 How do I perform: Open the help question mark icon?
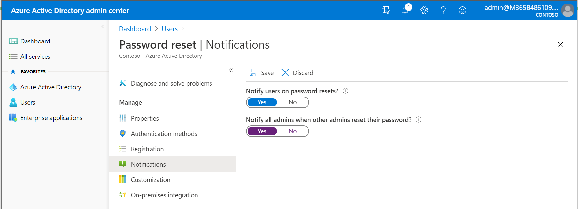[443, 10]
